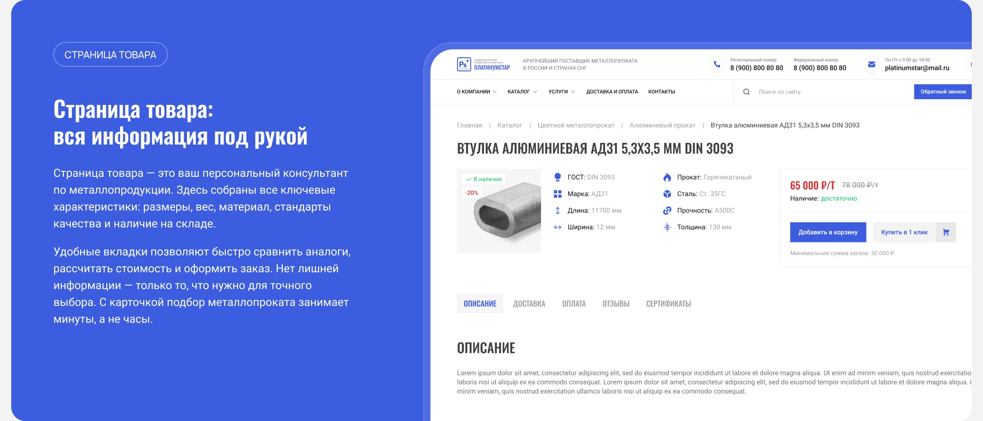983x421 pixels.
Task: Click the Длина vertical arrow icon
Action: coord(558,210)
